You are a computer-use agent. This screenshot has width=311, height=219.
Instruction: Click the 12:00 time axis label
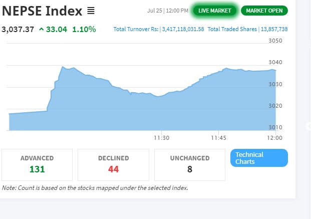click(x=275, y=138)
